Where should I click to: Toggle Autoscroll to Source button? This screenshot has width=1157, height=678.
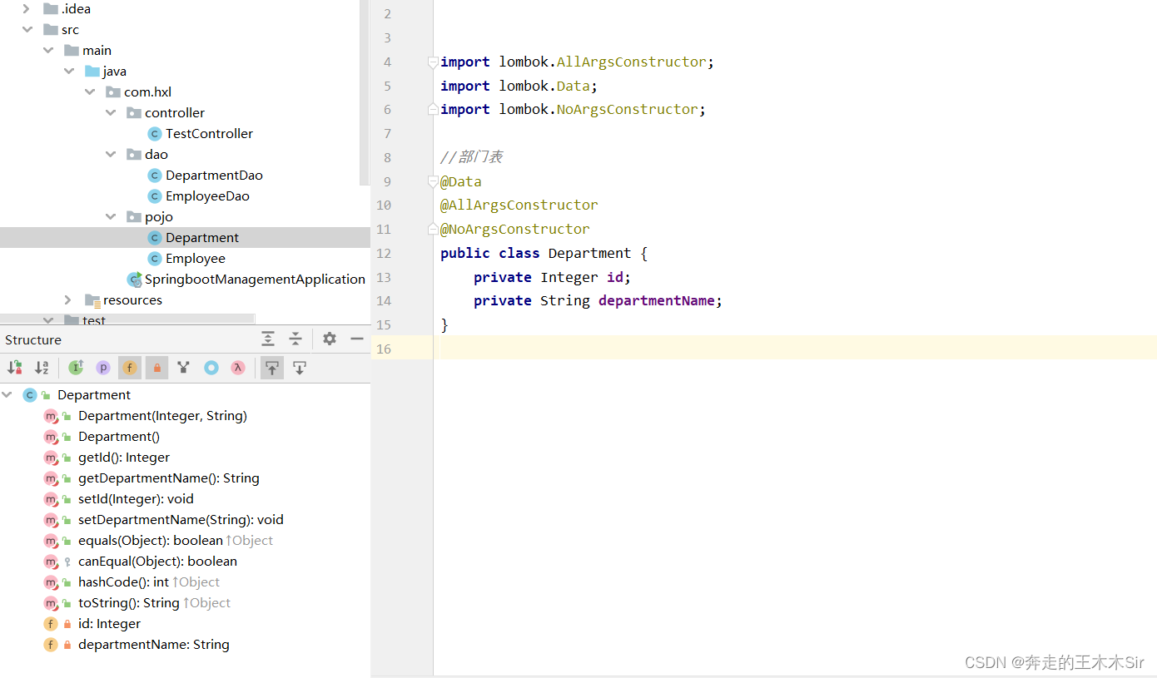click(271, 367)
